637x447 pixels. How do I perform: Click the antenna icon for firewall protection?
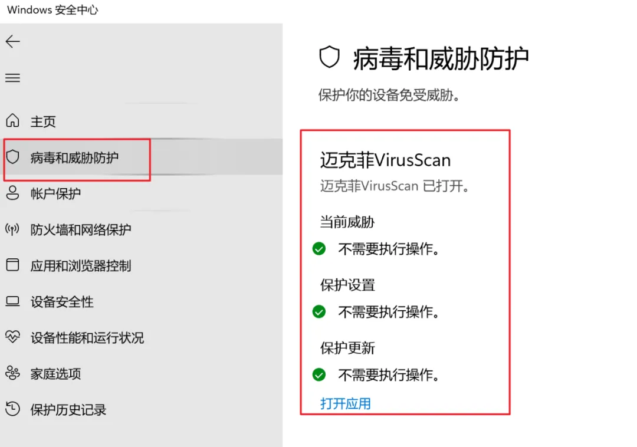12,229
